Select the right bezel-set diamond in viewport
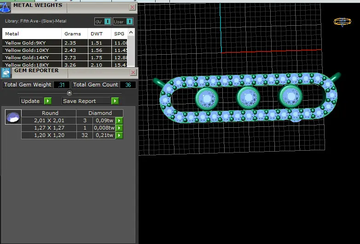 [290, 96]
